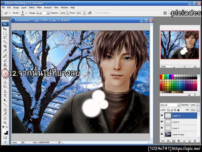Toggle lock transparent pixels
202x152 pixels.
(x=168, y=110)
